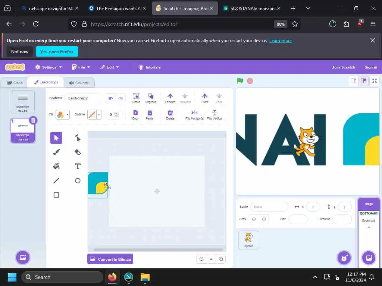
Task: Redo the paint action
Action: [120, 98]
